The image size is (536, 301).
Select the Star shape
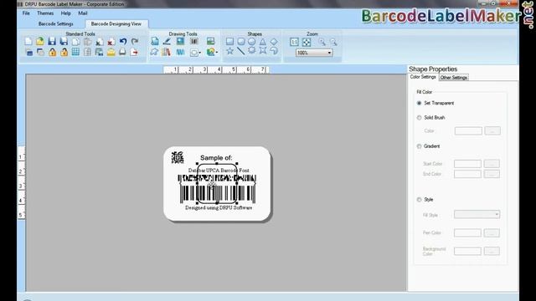[229, 51]
